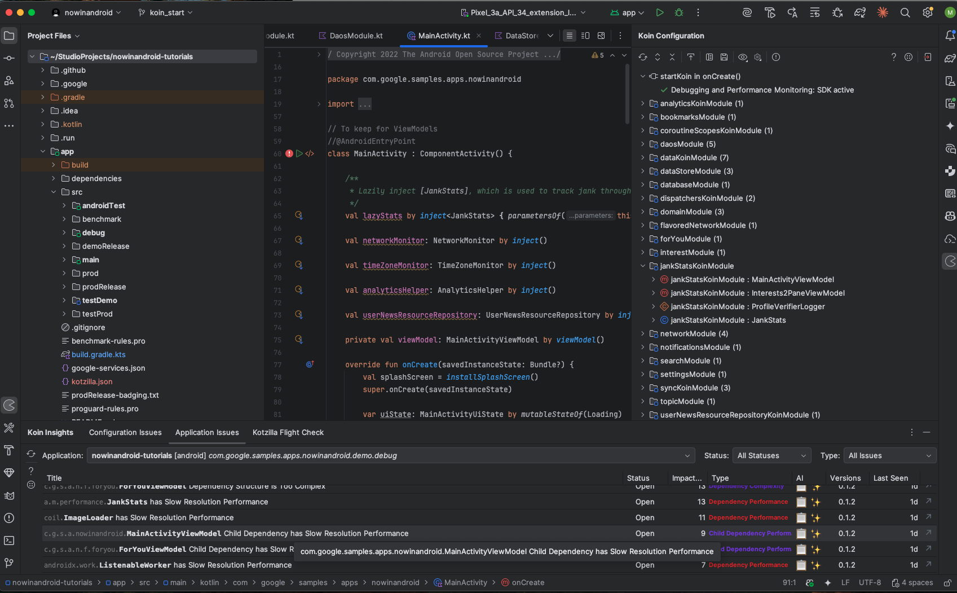Click the green Debug bug icon

(x=679, y=12)
